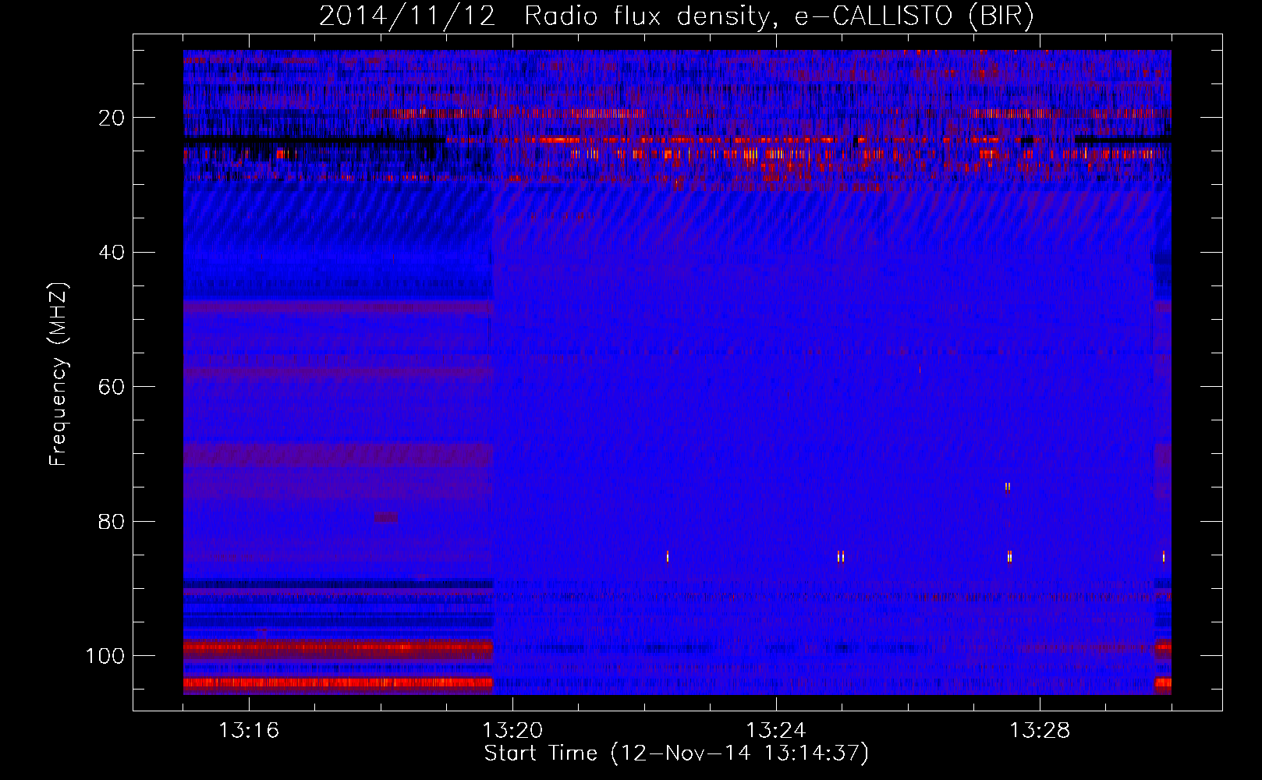The width and height of the screenshot is (1262, 780).
Task: Click the '13:20' time tick label
Action: click(512, 731)
